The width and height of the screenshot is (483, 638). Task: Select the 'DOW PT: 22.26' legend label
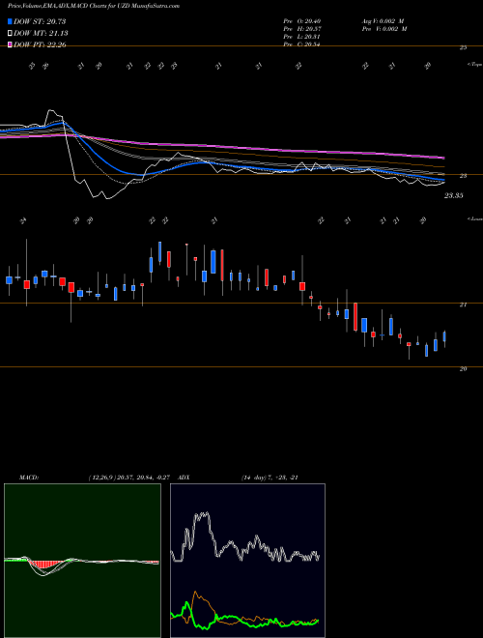click(x=40, y=44)
